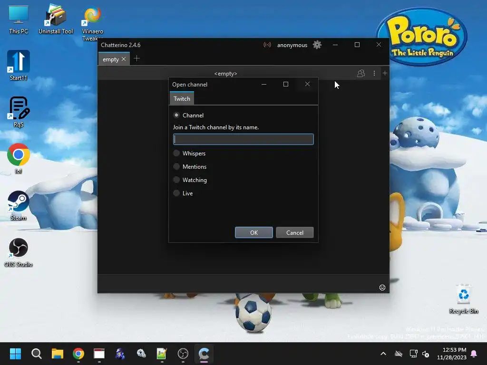Open notifications bell in taskbar

pyautogui.click(x=474, y=354)
